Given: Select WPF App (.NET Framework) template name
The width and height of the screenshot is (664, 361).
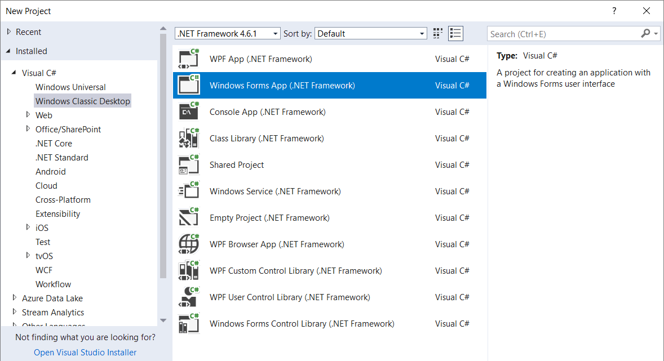Looking at the screenshot, I should (x=260, y=59).
